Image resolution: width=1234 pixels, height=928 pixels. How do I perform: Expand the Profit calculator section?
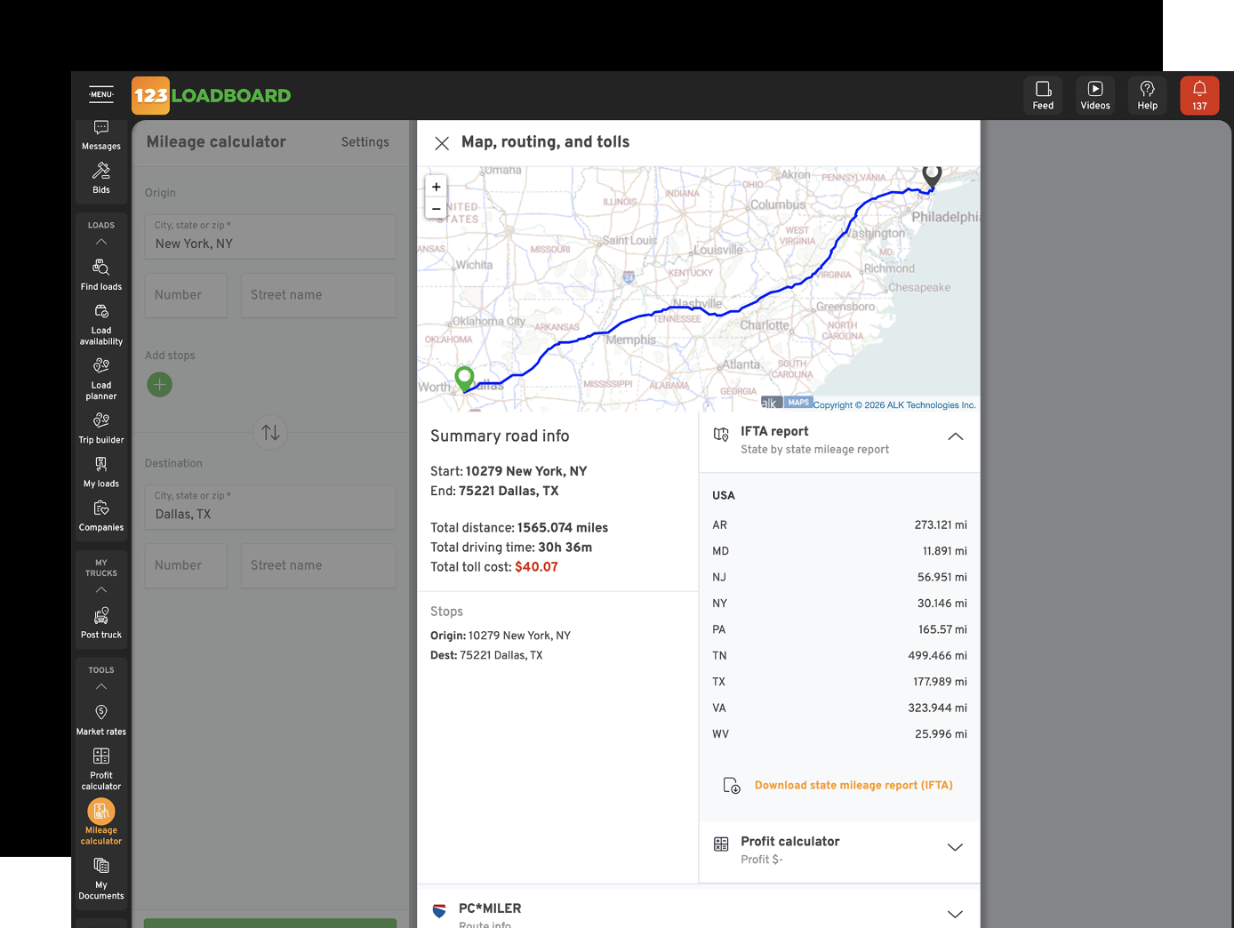click(955, 847)
